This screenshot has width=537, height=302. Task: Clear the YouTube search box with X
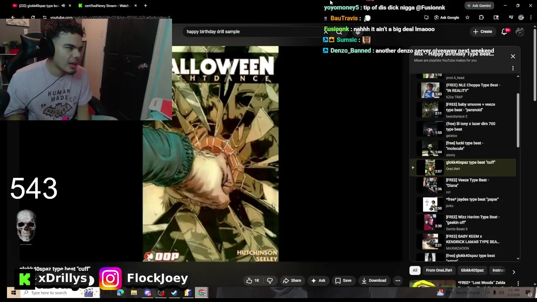326,32
